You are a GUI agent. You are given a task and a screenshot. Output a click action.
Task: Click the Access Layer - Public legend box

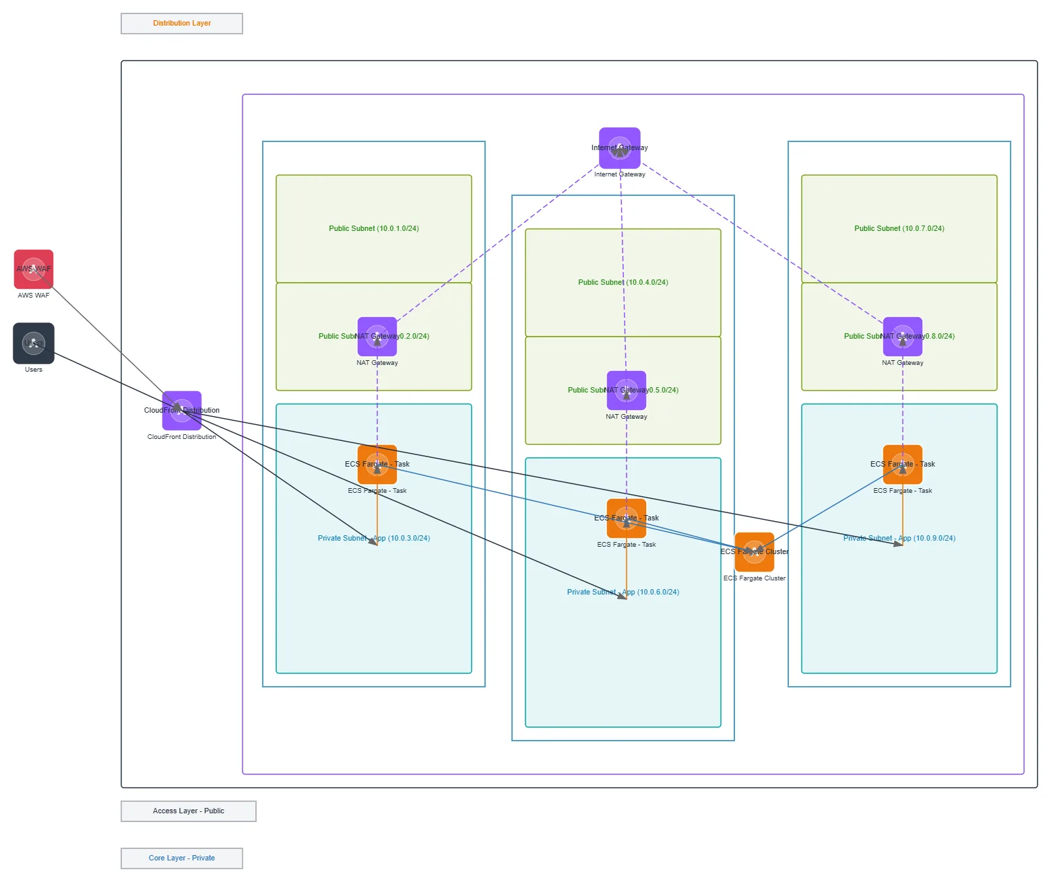[x=189, y=811]
